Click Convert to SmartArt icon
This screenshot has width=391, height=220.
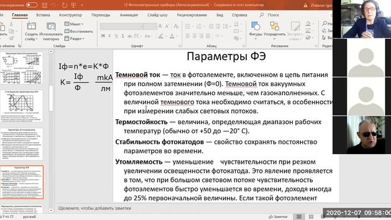tap(237, 38)
